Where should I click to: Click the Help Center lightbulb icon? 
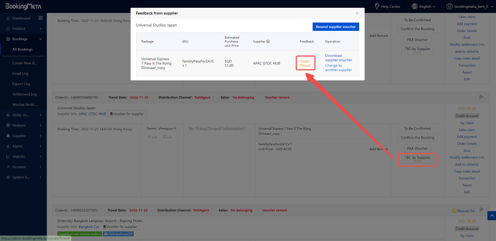377,6
